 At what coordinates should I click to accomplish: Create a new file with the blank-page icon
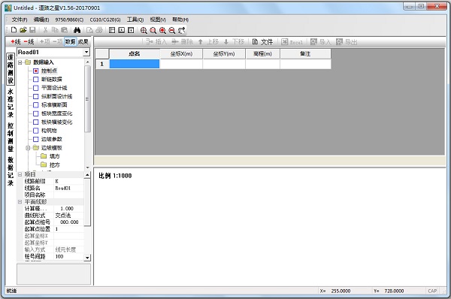[14, 30]
